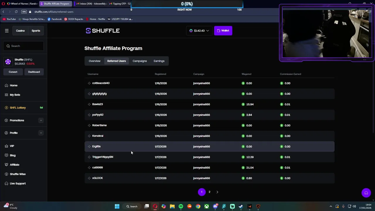Switch to the Tipping OTP browser tab

pyautogui.click(x=120, y=4)
